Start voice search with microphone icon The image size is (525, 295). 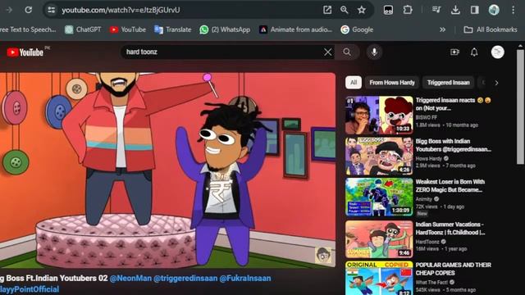point(374,52)
